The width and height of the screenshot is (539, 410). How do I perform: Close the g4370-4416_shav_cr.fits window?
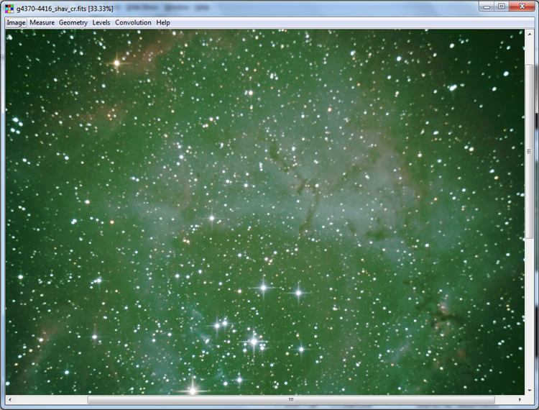pos(522,6)
